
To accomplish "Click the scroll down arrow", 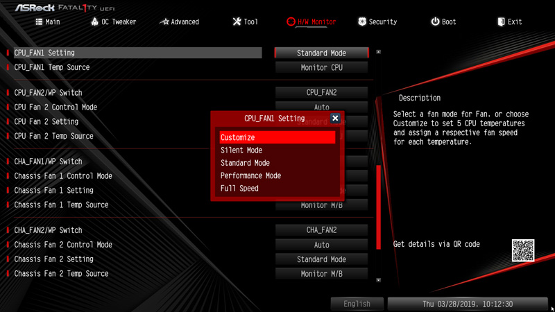I will tap(378, 280).
